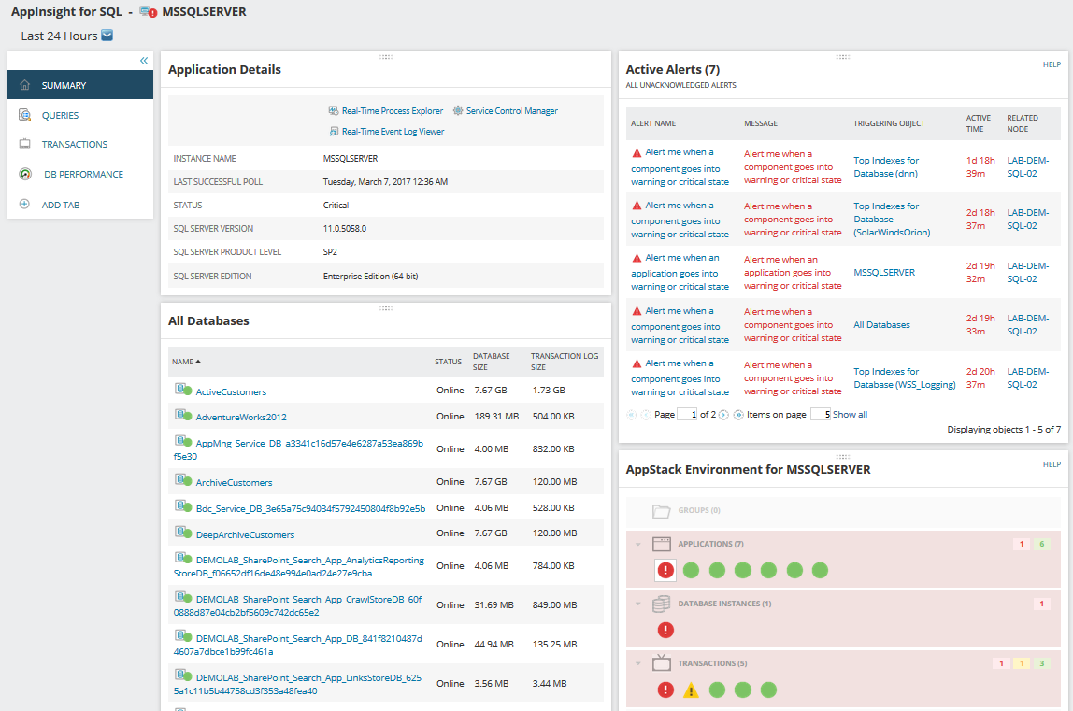Viewport: 1073px width, 711px height.
Task: Open Help for Active Alerts
Action: tap(1052, 64)
